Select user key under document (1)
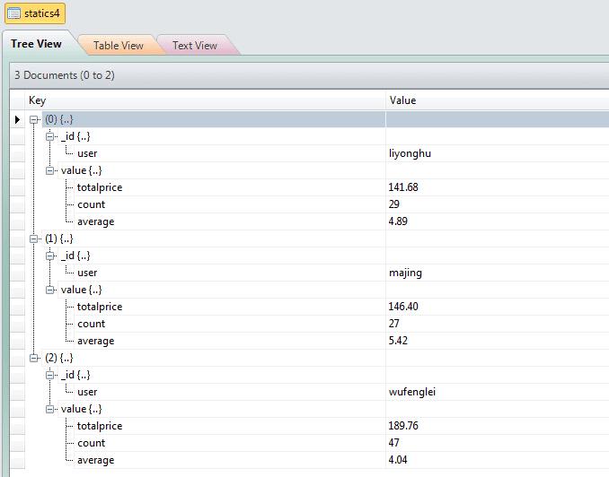 [x=87, y=273]
